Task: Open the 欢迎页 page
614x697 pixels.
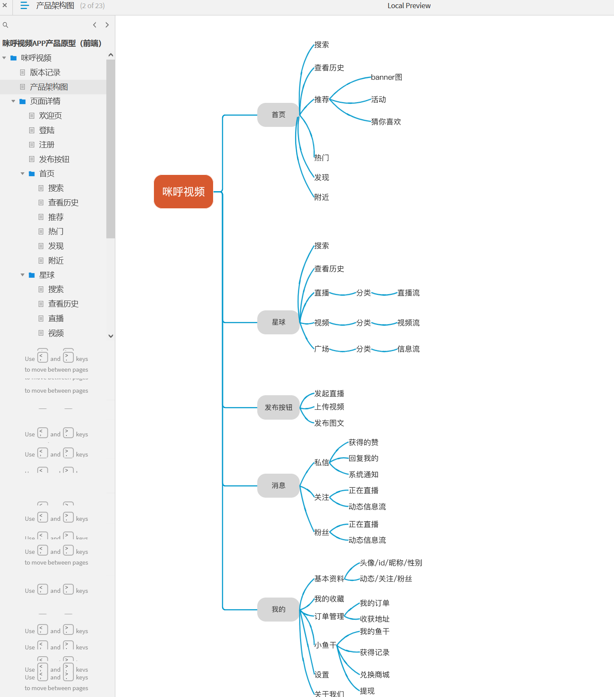Action: click(50, 116)
